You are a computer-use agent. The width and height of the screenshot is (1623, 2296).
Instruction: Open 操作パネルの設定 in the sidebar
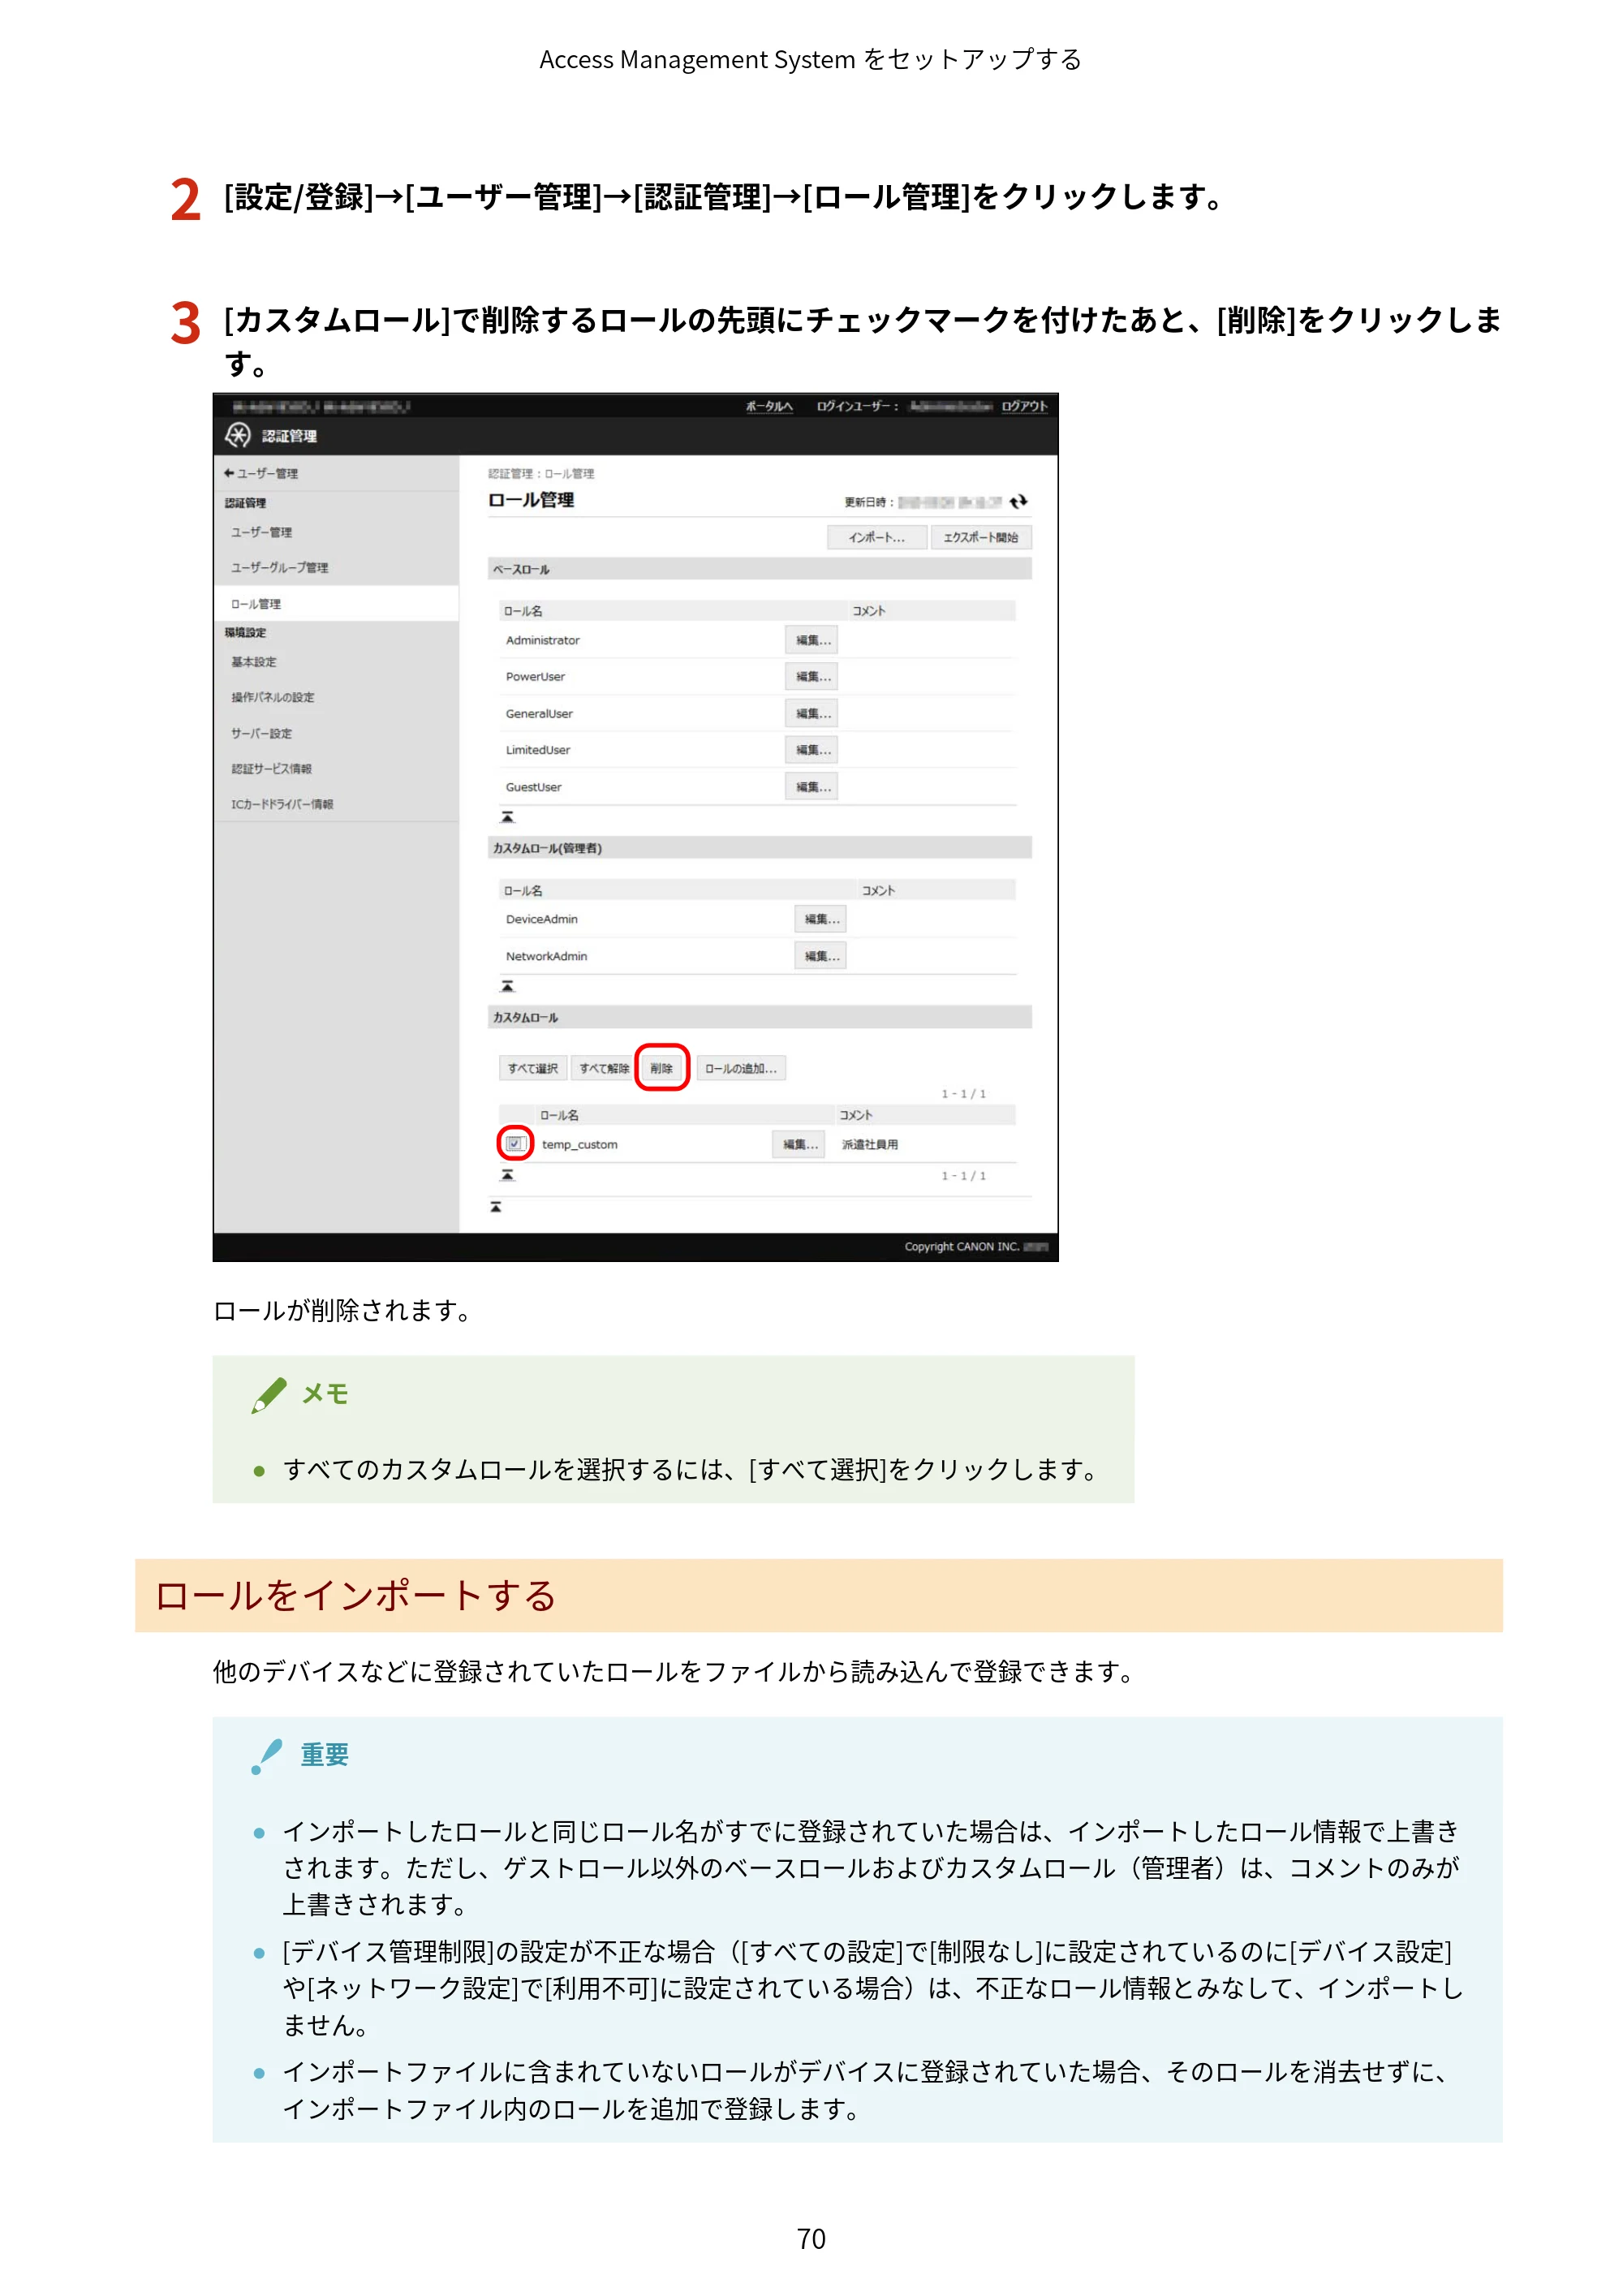[x=273, y=697]
